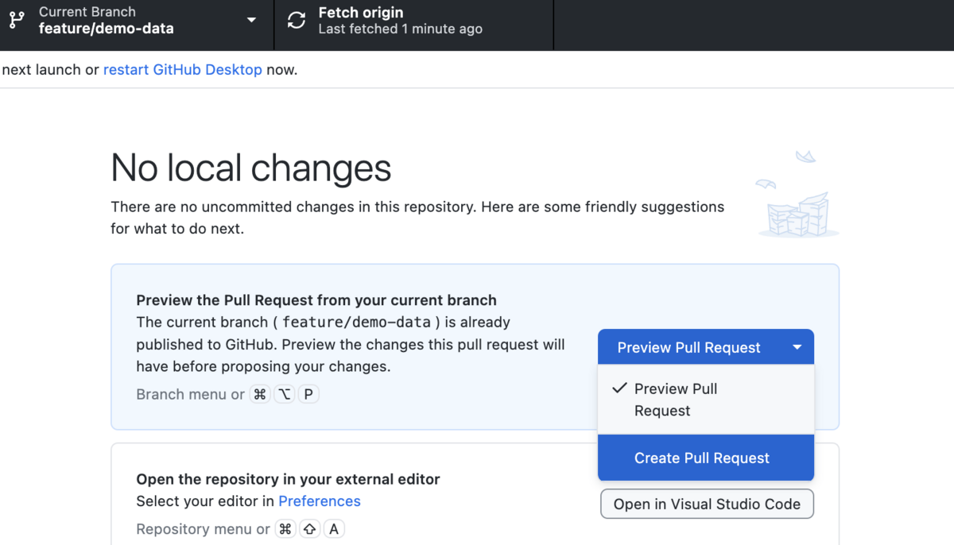This screenshot has width=954, height=545.
Task: Click the Shift key symbol in Repository menu shortcut
Action: [x=310, y=529]
